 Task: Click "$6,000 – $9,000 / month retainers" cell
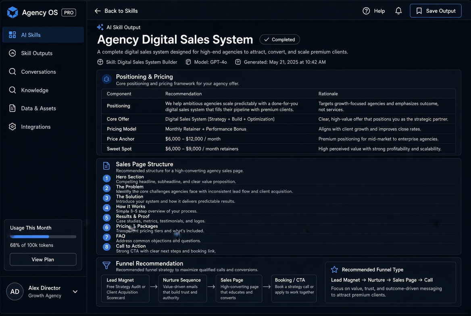202,149
